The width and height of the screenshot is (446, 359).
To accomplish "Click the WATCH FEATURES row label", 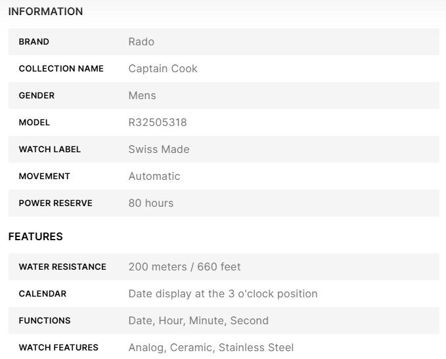I will (58, 348).
